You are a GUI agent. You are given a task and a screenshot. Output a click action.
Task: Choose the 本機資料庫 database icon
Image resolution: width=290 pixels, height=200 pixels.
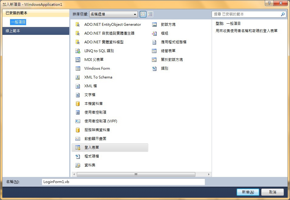coord(78,104)
